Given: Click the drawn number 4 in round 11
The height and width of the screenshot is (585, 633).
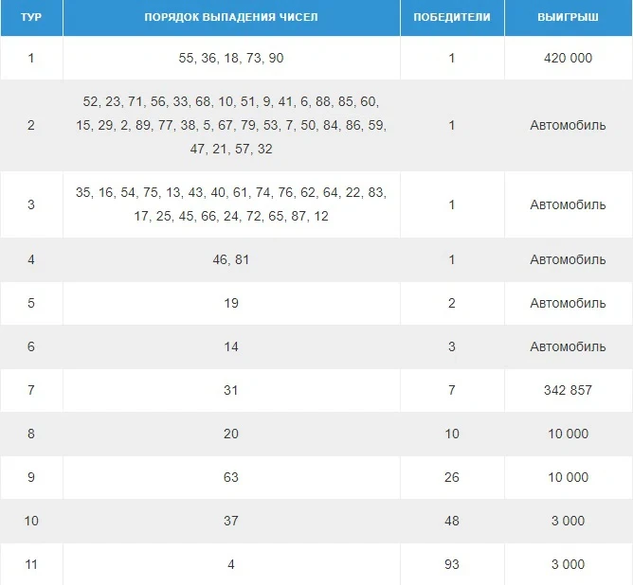Looking at the screenshot, I should (x=231, y=564).
